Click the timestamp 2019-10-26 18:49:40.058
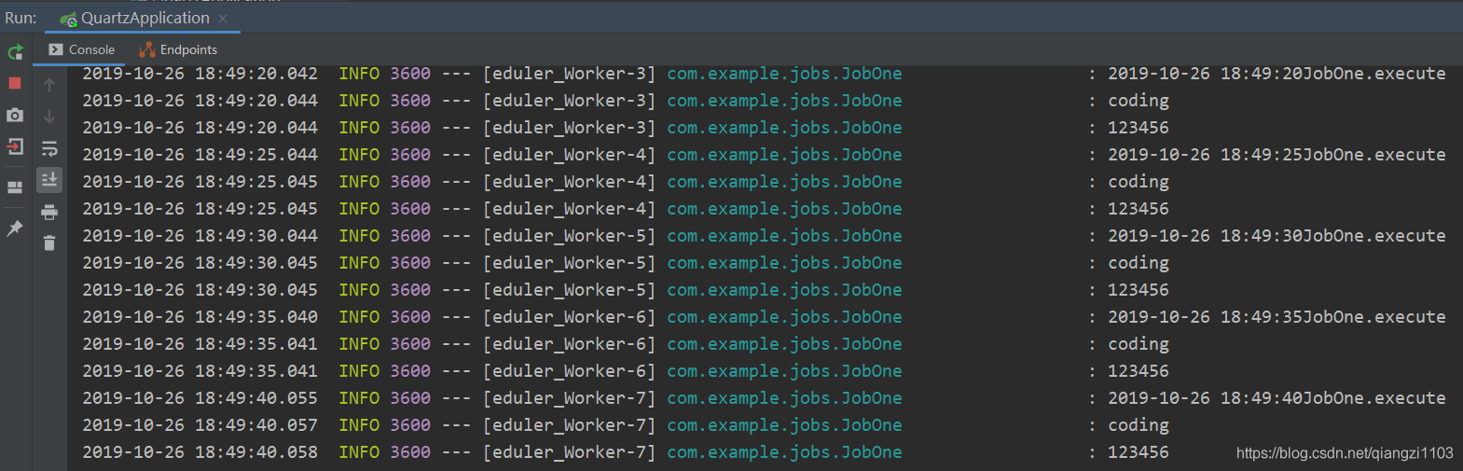 (x=200, y=451)
